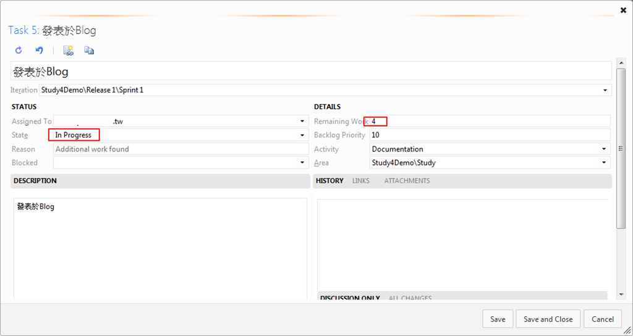The width and height of the screenshot is (633, 336).
Task: Click the Revert changes undo icon
Action: tap(39, 51)
